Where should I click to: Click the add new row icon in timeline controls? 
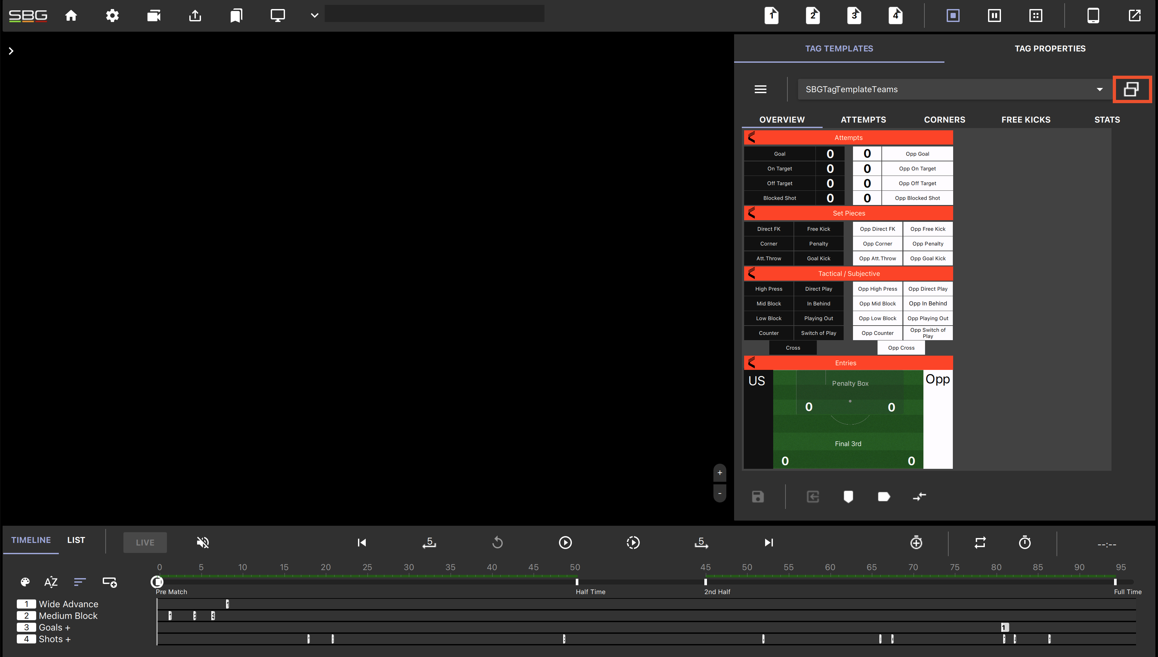click(110, 582)
